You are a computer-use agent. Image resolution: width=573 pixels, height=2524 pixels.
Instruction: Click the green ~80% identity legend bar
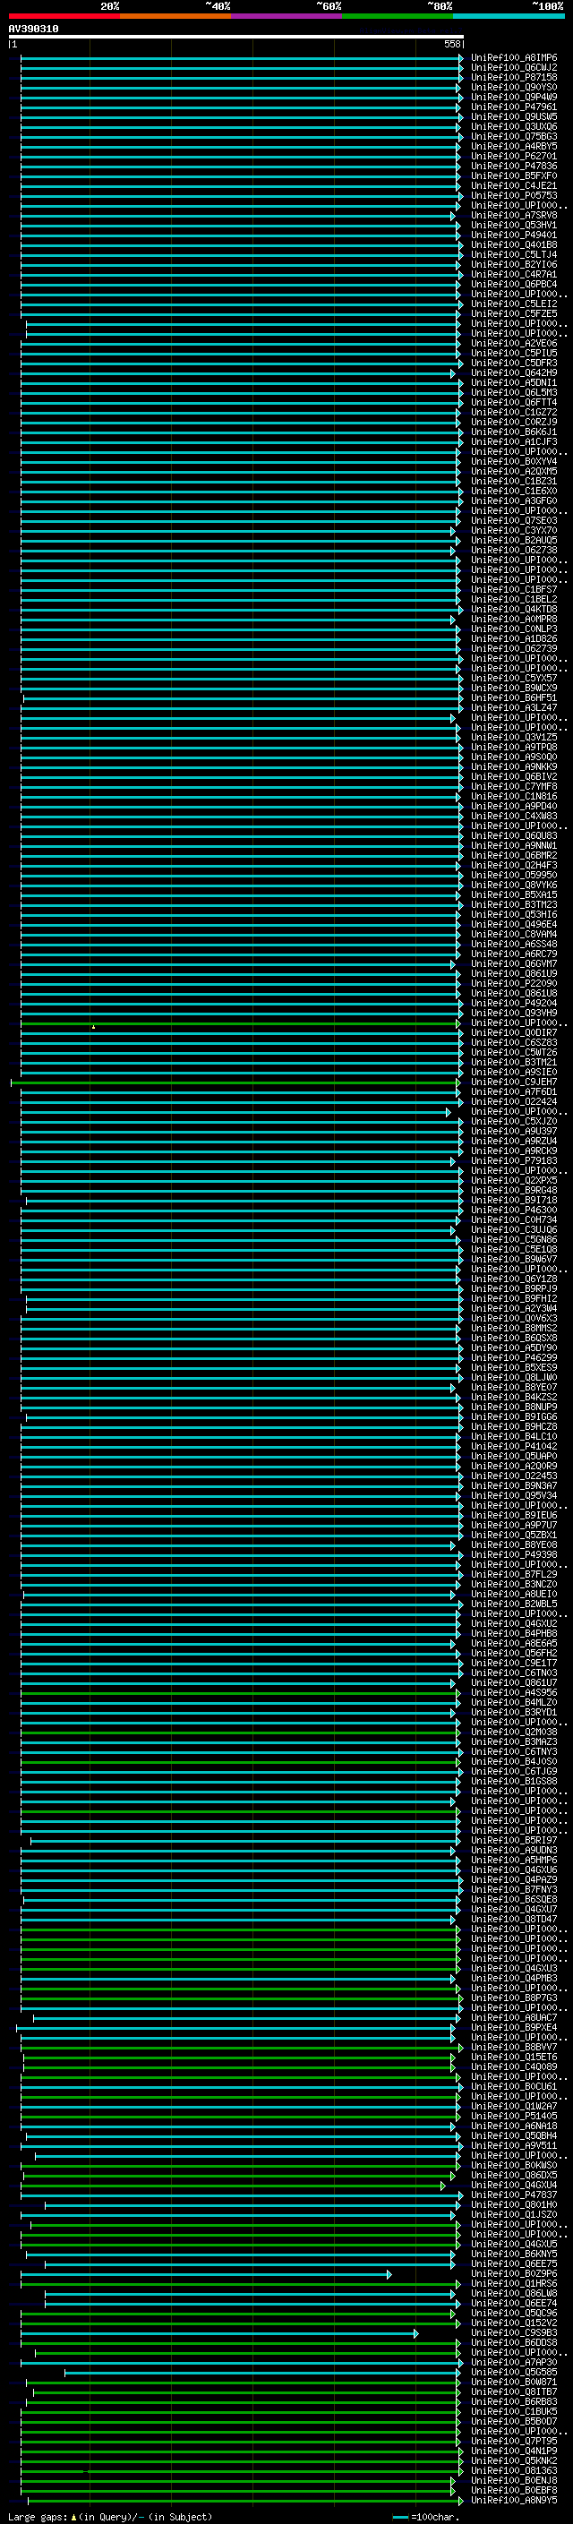click(398, 16)
